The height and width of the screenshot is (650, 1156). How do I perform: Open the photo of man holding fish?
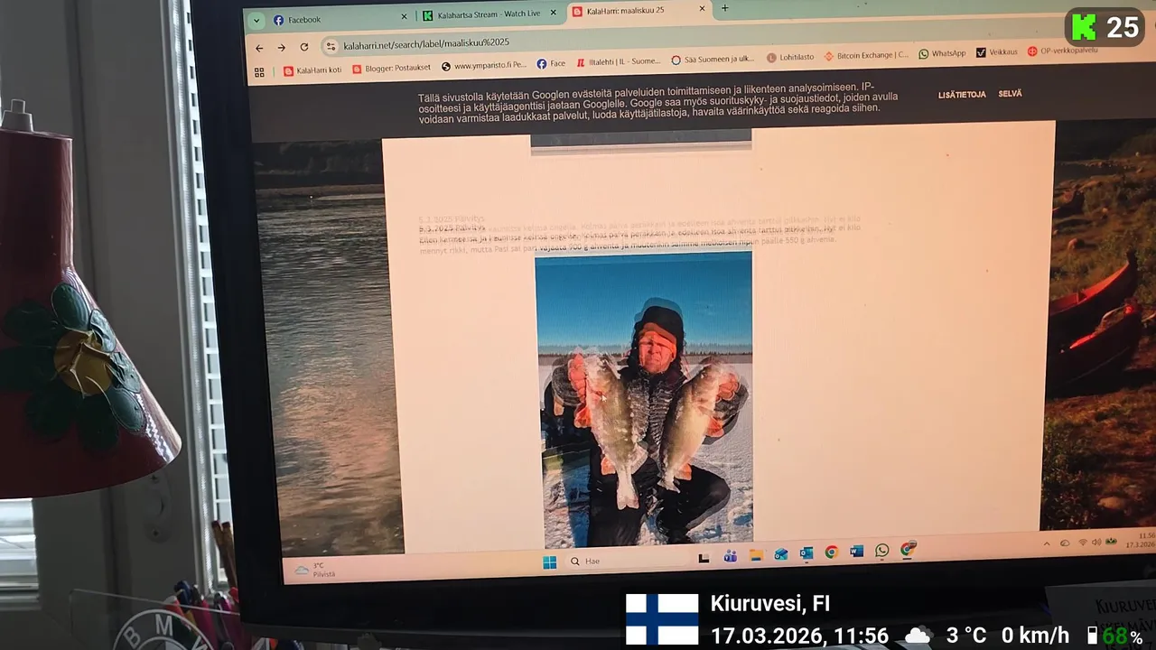[645, 400]
